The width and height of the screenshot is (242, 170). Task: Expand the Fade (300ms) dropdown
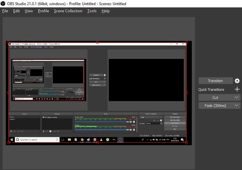point(236,106)
